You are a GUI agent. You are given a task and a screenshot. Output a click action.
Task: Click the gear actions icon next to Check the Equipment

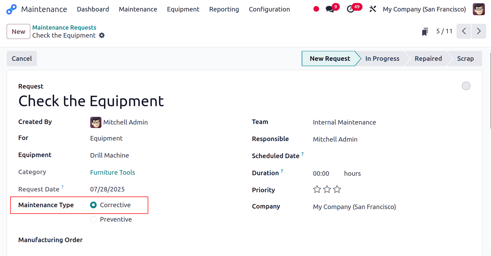102,35
